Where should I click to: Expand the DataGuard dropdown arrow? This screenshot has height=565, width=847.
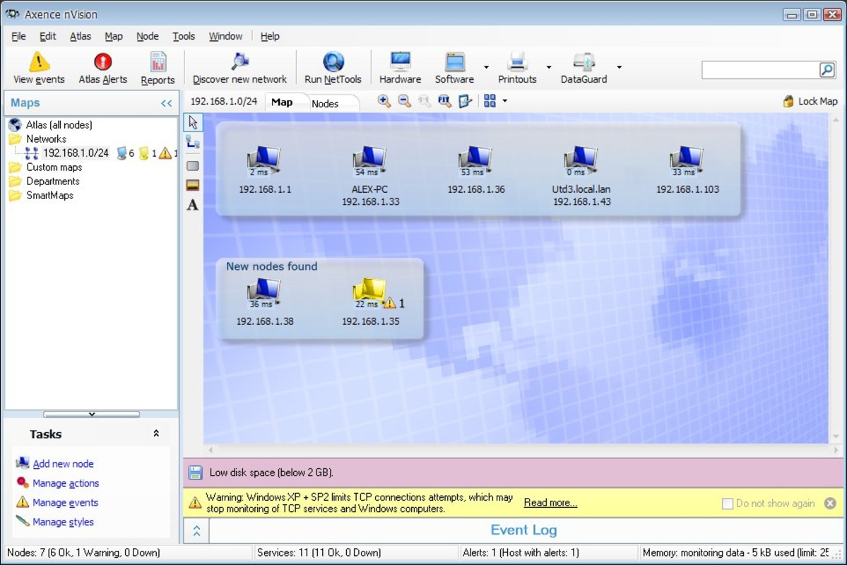(x=619, y=67)
